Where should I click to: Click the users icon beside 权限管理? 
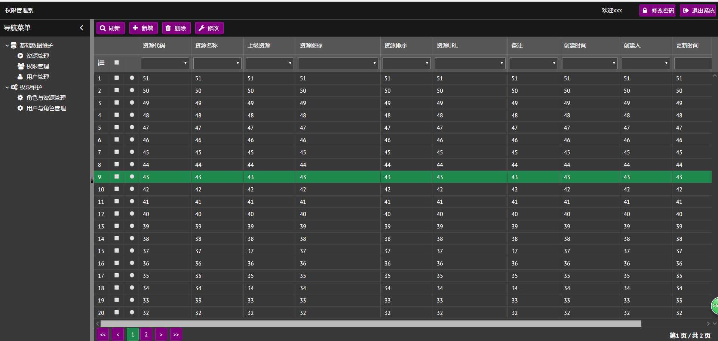21,66
